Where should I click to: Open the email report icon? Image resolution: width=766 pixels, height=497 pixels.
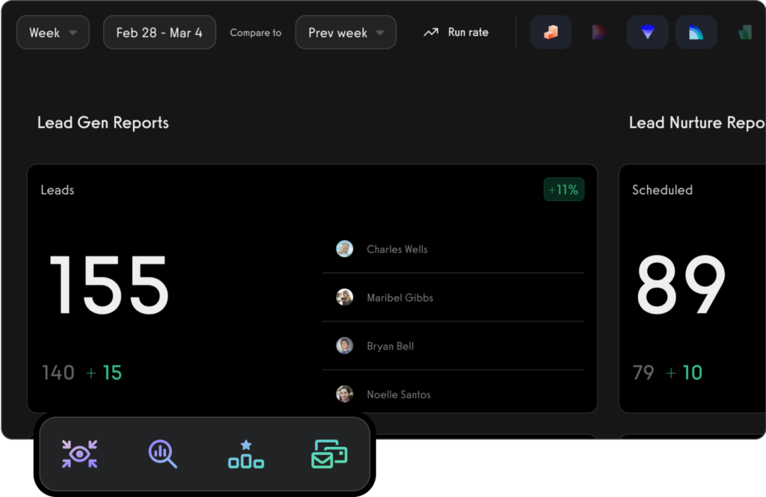coord(329,452)
